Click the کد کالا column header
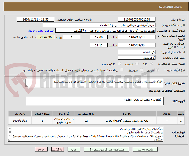 [167, 114]
